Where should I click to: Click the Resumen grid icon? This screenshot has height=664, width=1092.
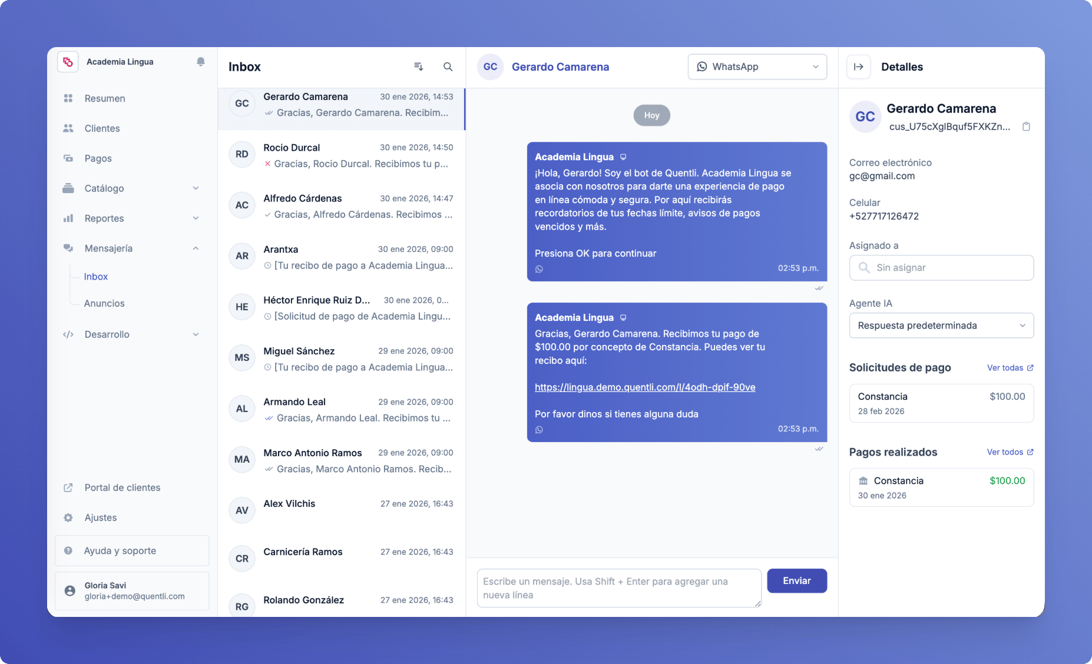point(68,98)
